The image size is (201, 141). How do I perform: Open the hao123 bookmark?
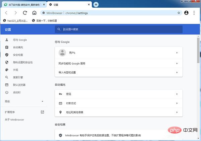pyautogui.click(x=15, y=20)
